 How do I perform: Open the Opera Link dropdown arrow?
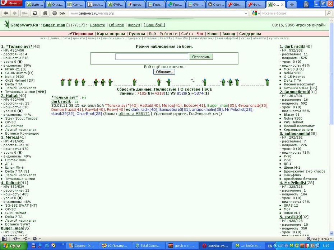tap(19, 239)
